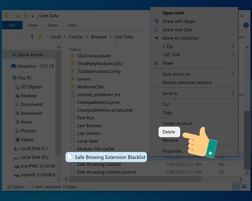This screenshot has height=201, width=252.
Task: Click Delete in the context menu
Action: click(x=169, y=132)
